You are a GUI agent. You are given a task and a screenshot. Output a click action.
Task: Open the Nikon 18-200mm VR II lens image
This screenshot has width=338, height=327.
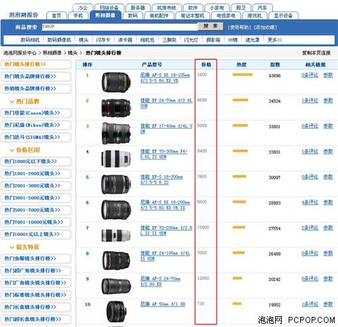[x=116, y=210]
